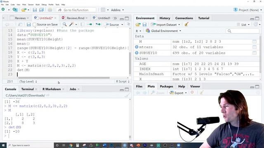This screenshot has width=264, height=148.
Task: Open the Tools menu
Action: tap(57, 5)
